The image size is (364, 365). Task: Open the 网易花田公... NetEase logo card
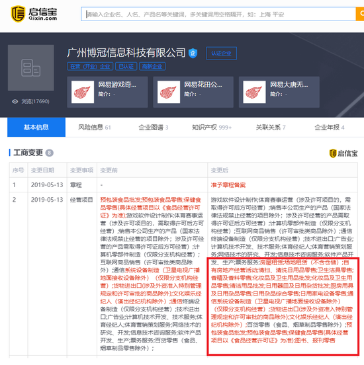pos(193,92)
